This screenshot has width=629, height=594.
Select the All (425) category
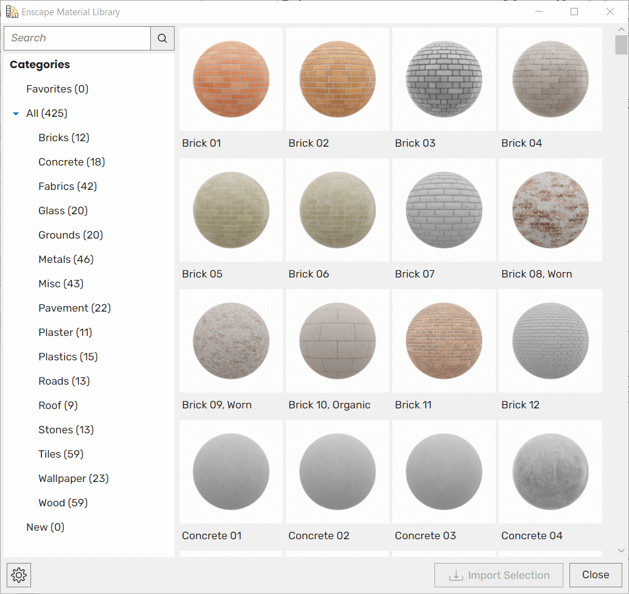click(47, 113)
